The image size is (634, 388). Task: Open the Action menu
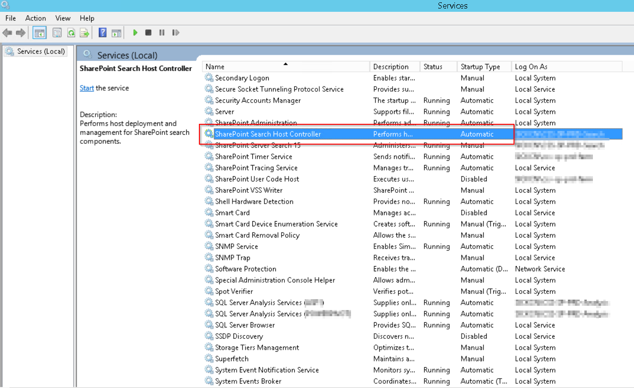click(35, 18)
